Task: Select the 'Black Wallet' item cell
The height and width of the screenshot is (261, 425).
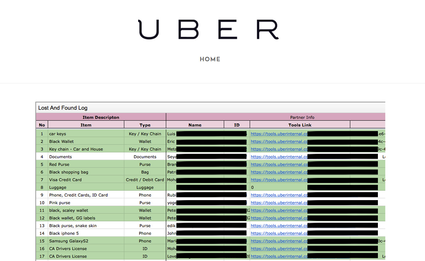Action: pos(86,142)
